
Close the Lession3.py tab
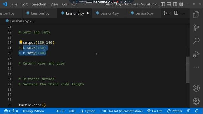[x=88, y=13]
